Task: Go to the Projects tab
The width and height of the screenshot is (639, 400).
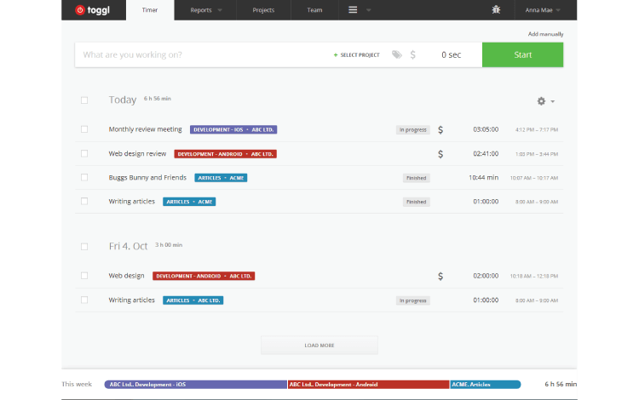Action: (263, 10)
